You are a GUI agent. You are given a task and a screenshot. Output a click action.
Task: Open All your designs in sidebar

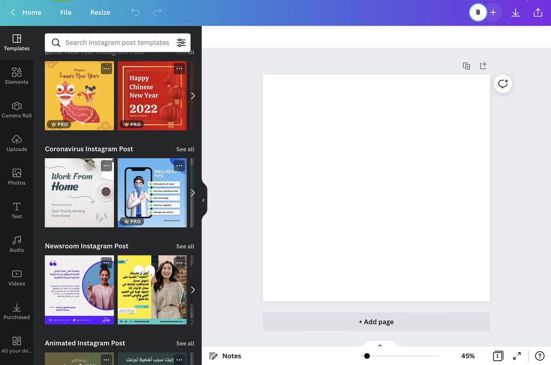(17, 345)
